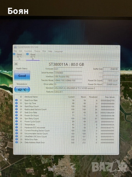Click the Firmware field
Image resolution: width=132 pixels, height=177 pixels.
click(68, 69)
